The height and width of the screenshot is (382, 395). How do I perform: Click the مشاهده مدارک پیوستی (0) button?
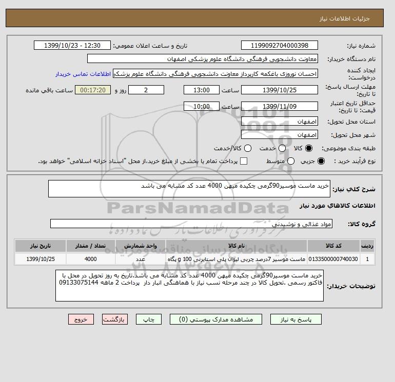coord(216,319)
